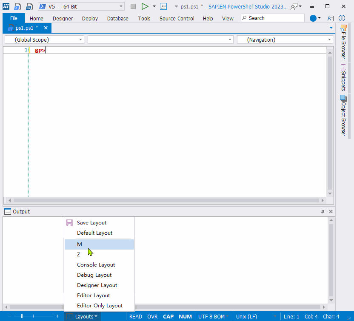Expand the V5 64 Bit platform dropdown
Image resolution: width=354 pixels, height=321 pixels.
point(121,6)
